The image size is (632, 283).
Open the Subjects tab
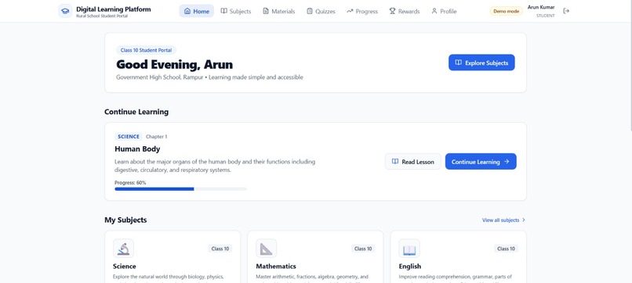point(236,11)
